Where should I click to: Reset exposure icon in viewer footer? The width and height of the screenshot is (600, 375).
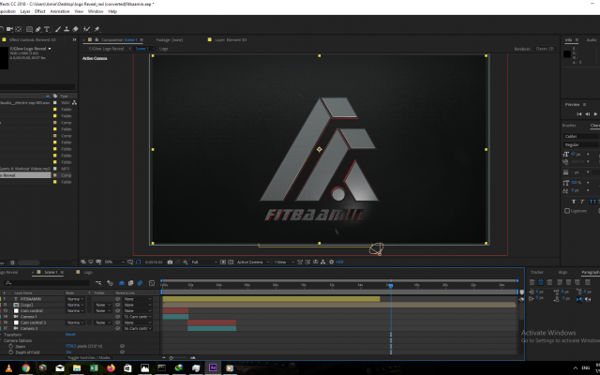331,262
